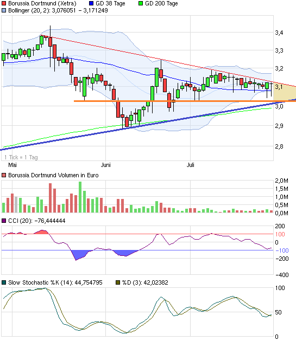Click the 'Juni' x-axis label

pos(105,165)
